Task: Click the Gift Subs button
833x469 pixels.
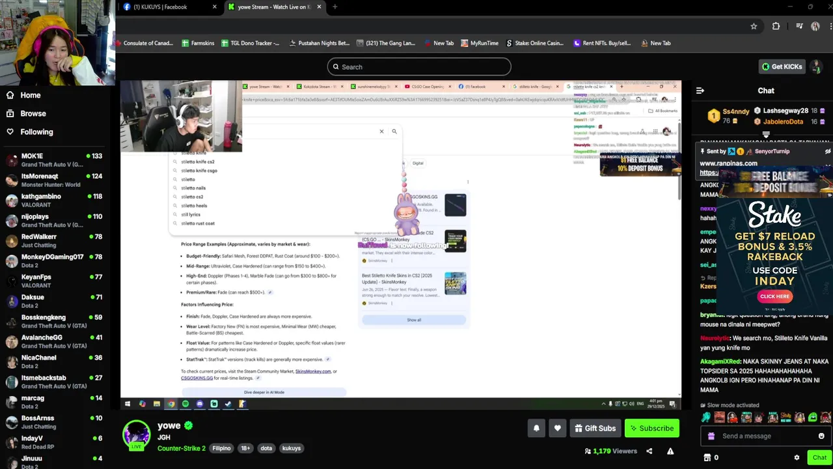Action: click(595, 428)
